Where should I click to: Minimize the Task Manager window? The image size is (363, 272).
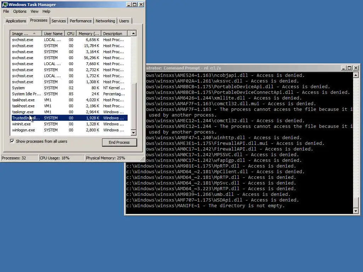click(129, 4)
